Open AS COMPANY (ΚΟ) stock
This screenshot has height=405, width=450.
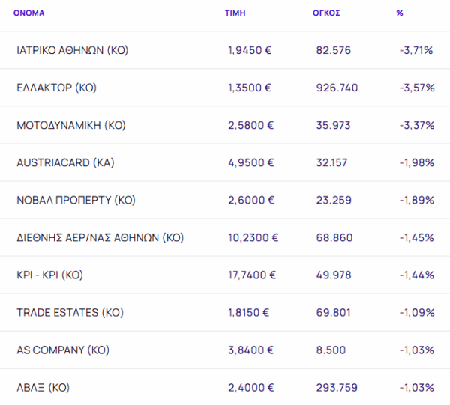click(x=61, y=350)
